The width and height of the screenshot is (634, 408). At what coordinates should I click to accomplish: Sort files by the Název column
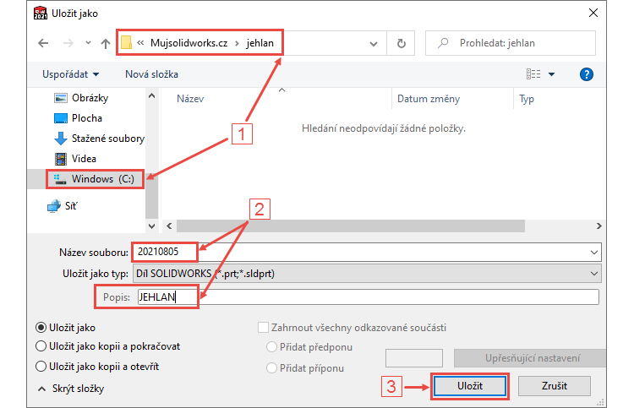tap(190, 99)
